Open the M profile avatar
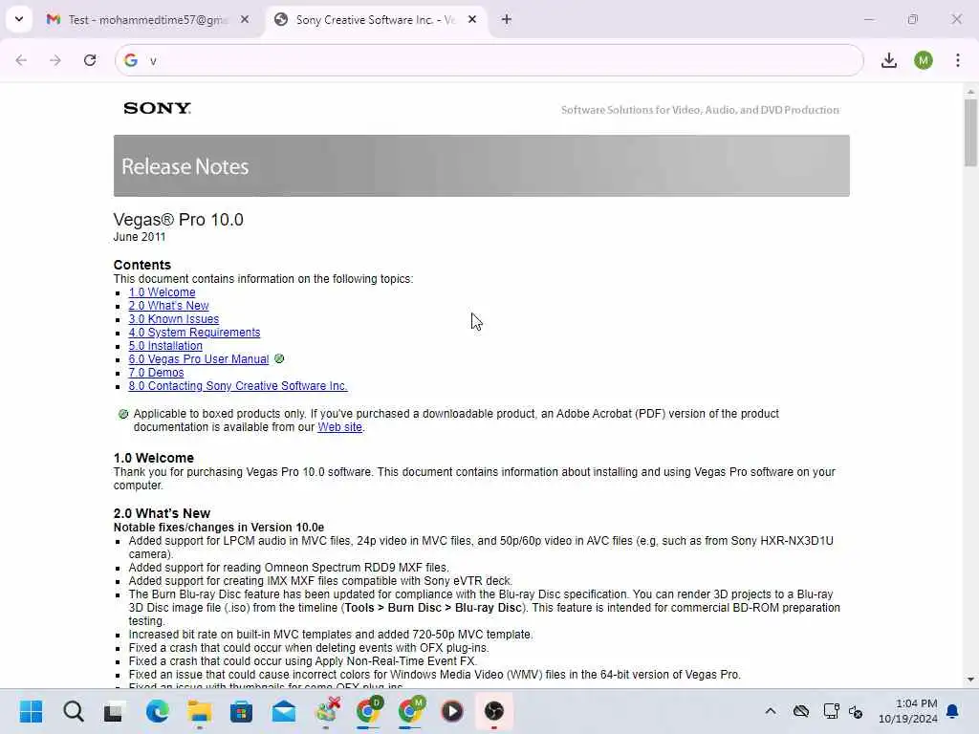This screenshot has width=979, height=734. point(924,60)
